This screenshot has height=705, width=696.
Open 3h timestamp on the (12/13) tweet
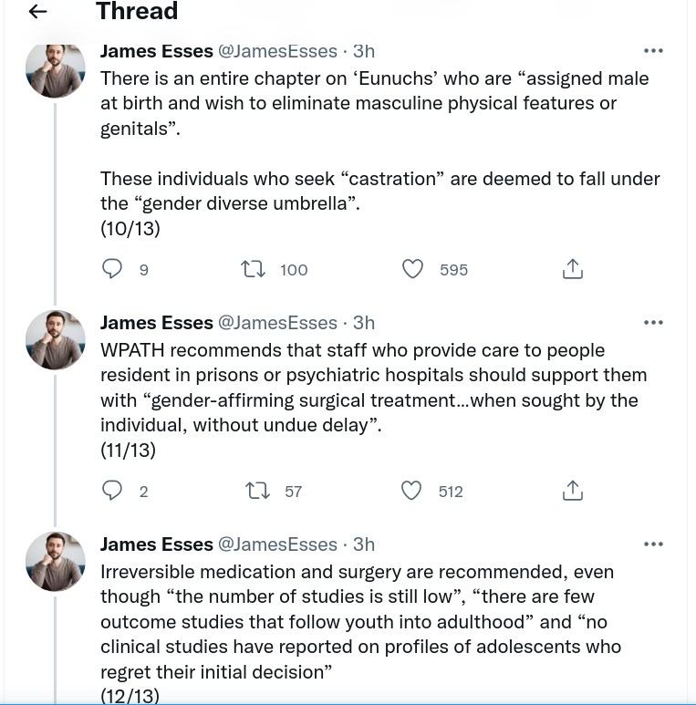(x=364, y=544)
